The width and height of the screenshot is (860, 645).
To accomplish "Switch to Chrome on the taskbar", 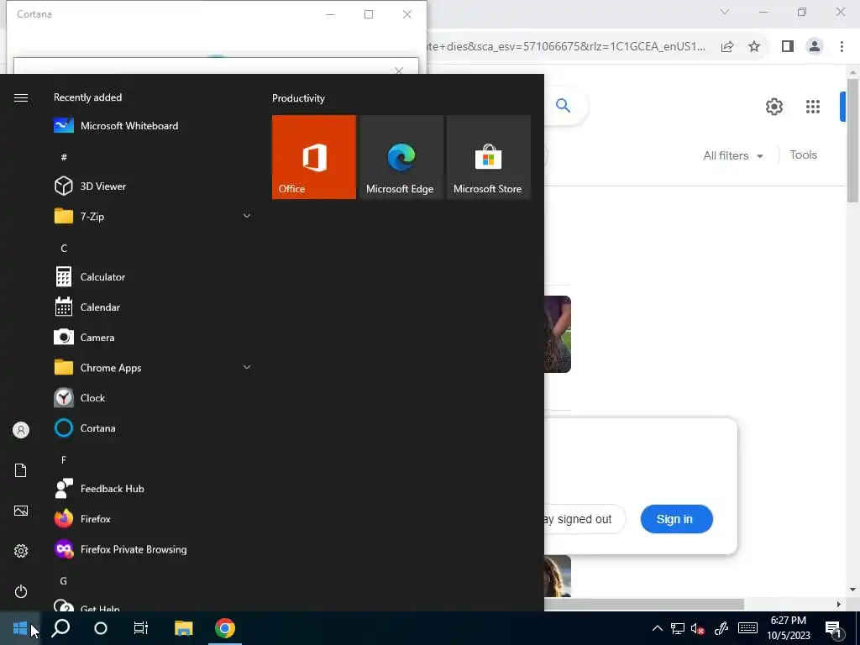I will tap(225, 628).
